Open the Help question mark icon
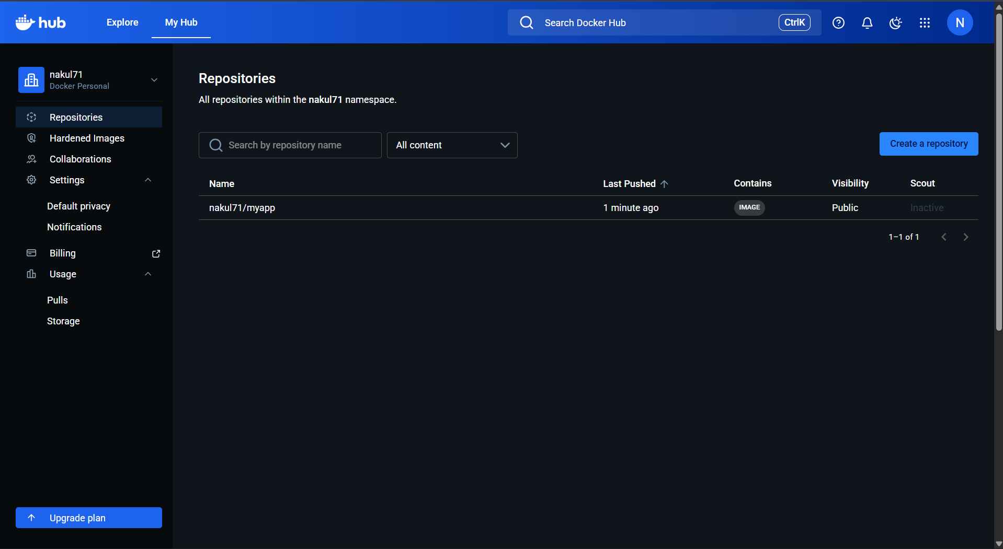1003x549 pixels. pyautogui.click(x=838, y=22)
